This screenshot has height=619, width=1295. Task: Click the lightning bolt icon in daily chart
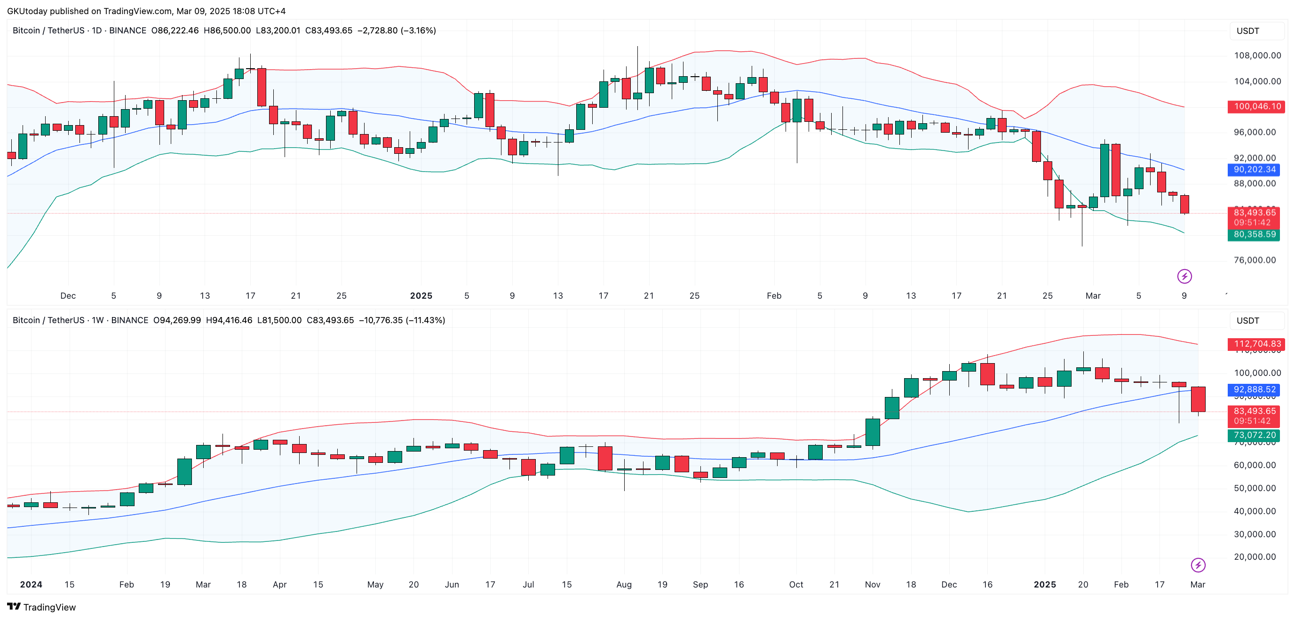point(1184,276)
